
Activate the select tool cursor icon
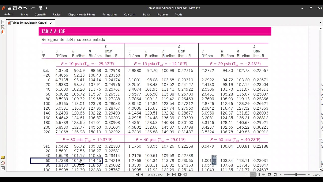tap(41, 8)
